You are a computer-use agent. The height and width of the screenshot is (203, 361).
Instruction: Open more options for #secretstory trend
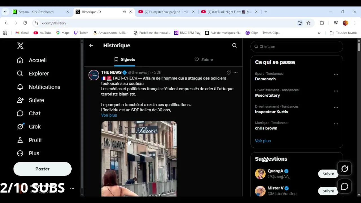pyautogui.click(x=336, y=91)
